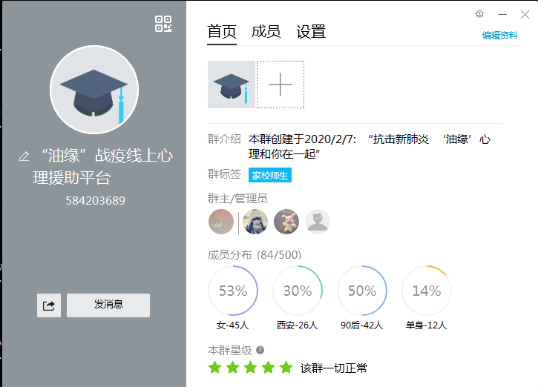Viewport: 538px width, 387px height.
Task: Click the pencil icon to edit group name
Action: point(24,156)
